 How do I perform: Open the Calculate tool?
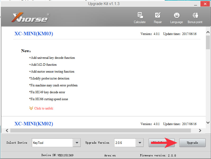(140, 18)
